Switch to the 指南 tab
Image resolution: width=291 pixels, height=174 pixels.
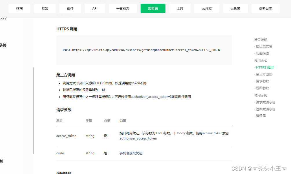tap(19, 8)
